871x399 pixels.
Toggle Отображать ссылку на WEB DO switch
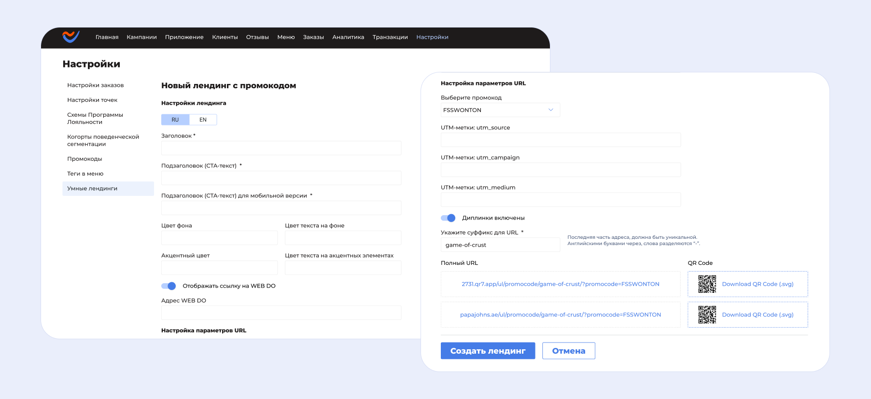click(169, 286)
